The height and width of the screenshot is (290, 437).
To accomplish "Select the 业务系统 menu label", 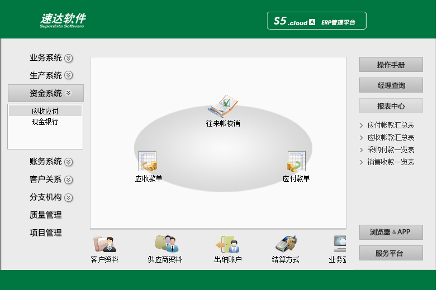I will point(46,58).
